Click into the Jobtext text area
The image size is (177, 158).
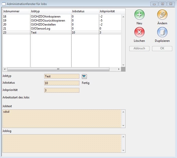62,118
